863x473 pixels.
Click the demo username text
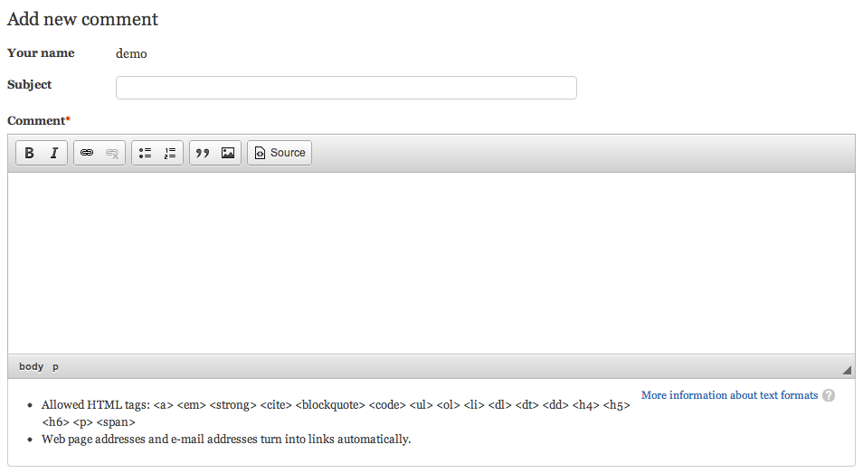click(131, 53)
